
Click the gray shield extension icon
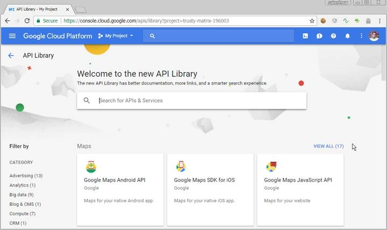coord(334,21)
